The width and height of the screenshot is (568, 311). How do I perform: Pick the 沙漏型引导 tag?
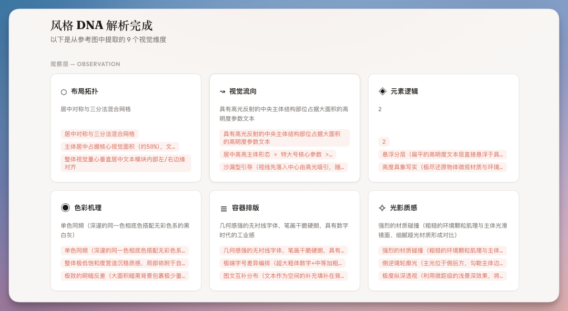point(283,167)
